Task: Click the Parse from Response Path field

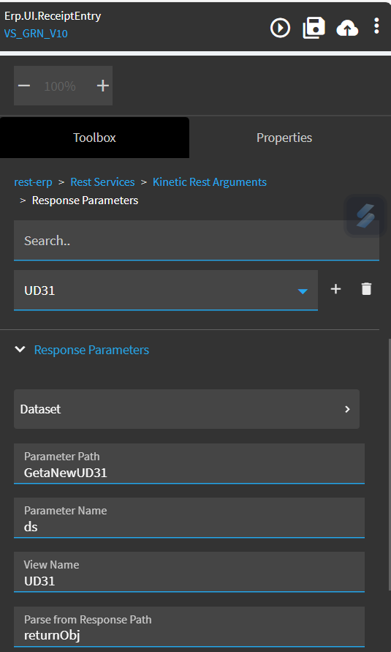Action: (189, 627)
